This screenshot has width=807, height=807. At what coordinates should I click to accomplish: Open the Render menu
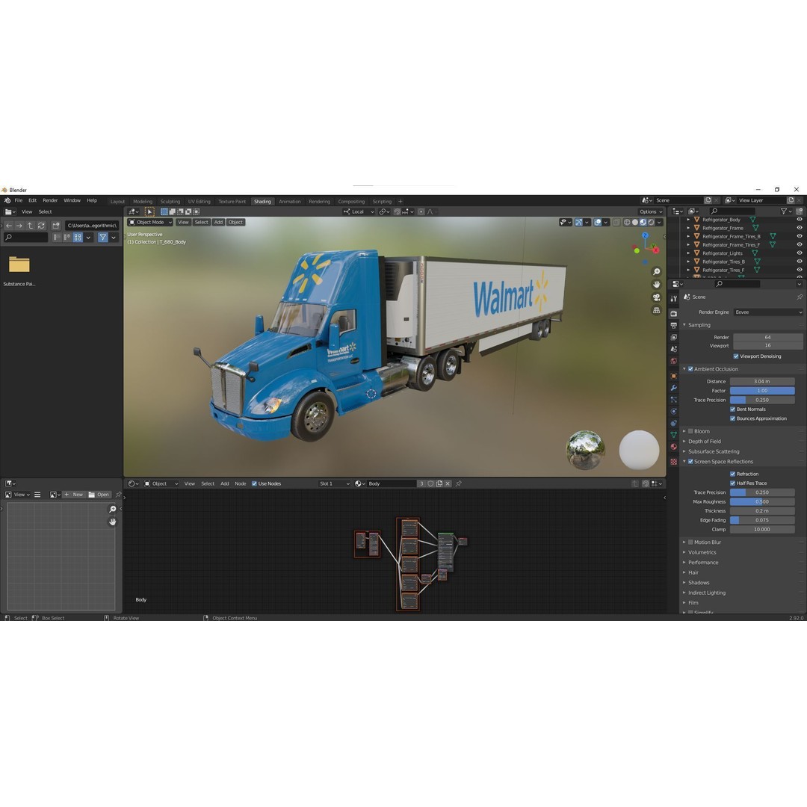50,201
